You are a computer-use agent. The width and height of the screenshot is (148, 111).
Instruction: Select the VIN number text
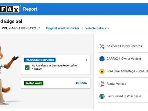pyautogui.click(x=24, y=28)
